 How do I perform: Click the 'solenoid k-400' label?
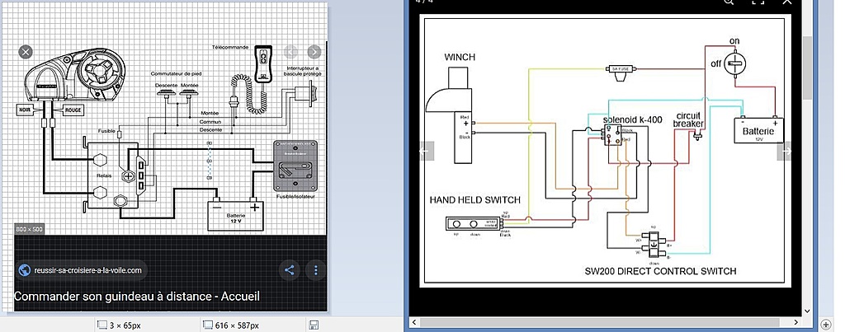[x=632, y=120]
